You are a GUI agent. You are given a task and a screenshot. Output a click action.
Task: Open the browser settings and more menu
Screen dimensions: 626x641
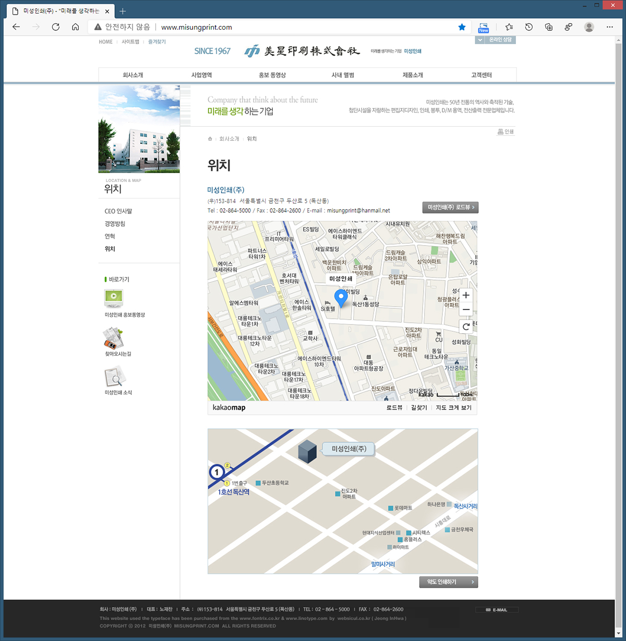tap(609, 27)
